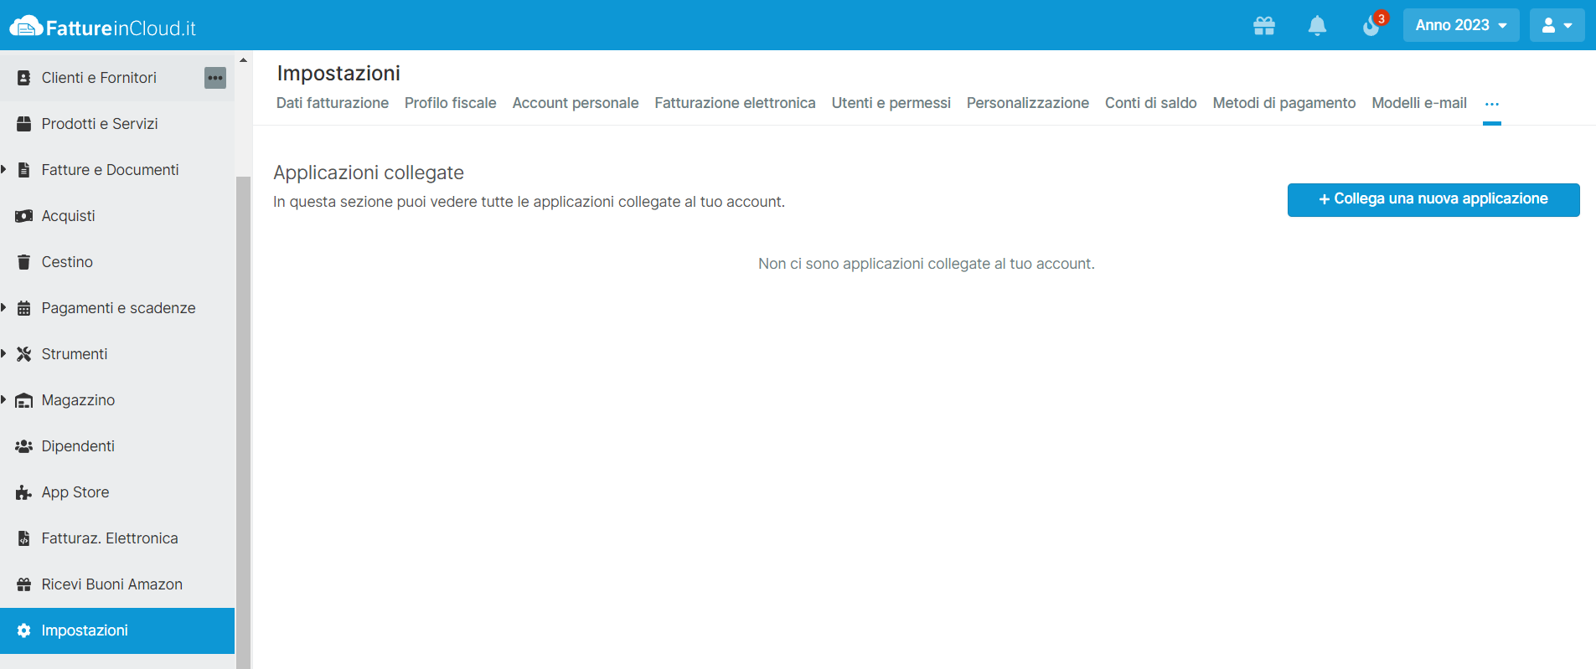Open the Anno 2023 year dropdown
This screenshot has width=1596, height=669.
[x=1460, y=25]
